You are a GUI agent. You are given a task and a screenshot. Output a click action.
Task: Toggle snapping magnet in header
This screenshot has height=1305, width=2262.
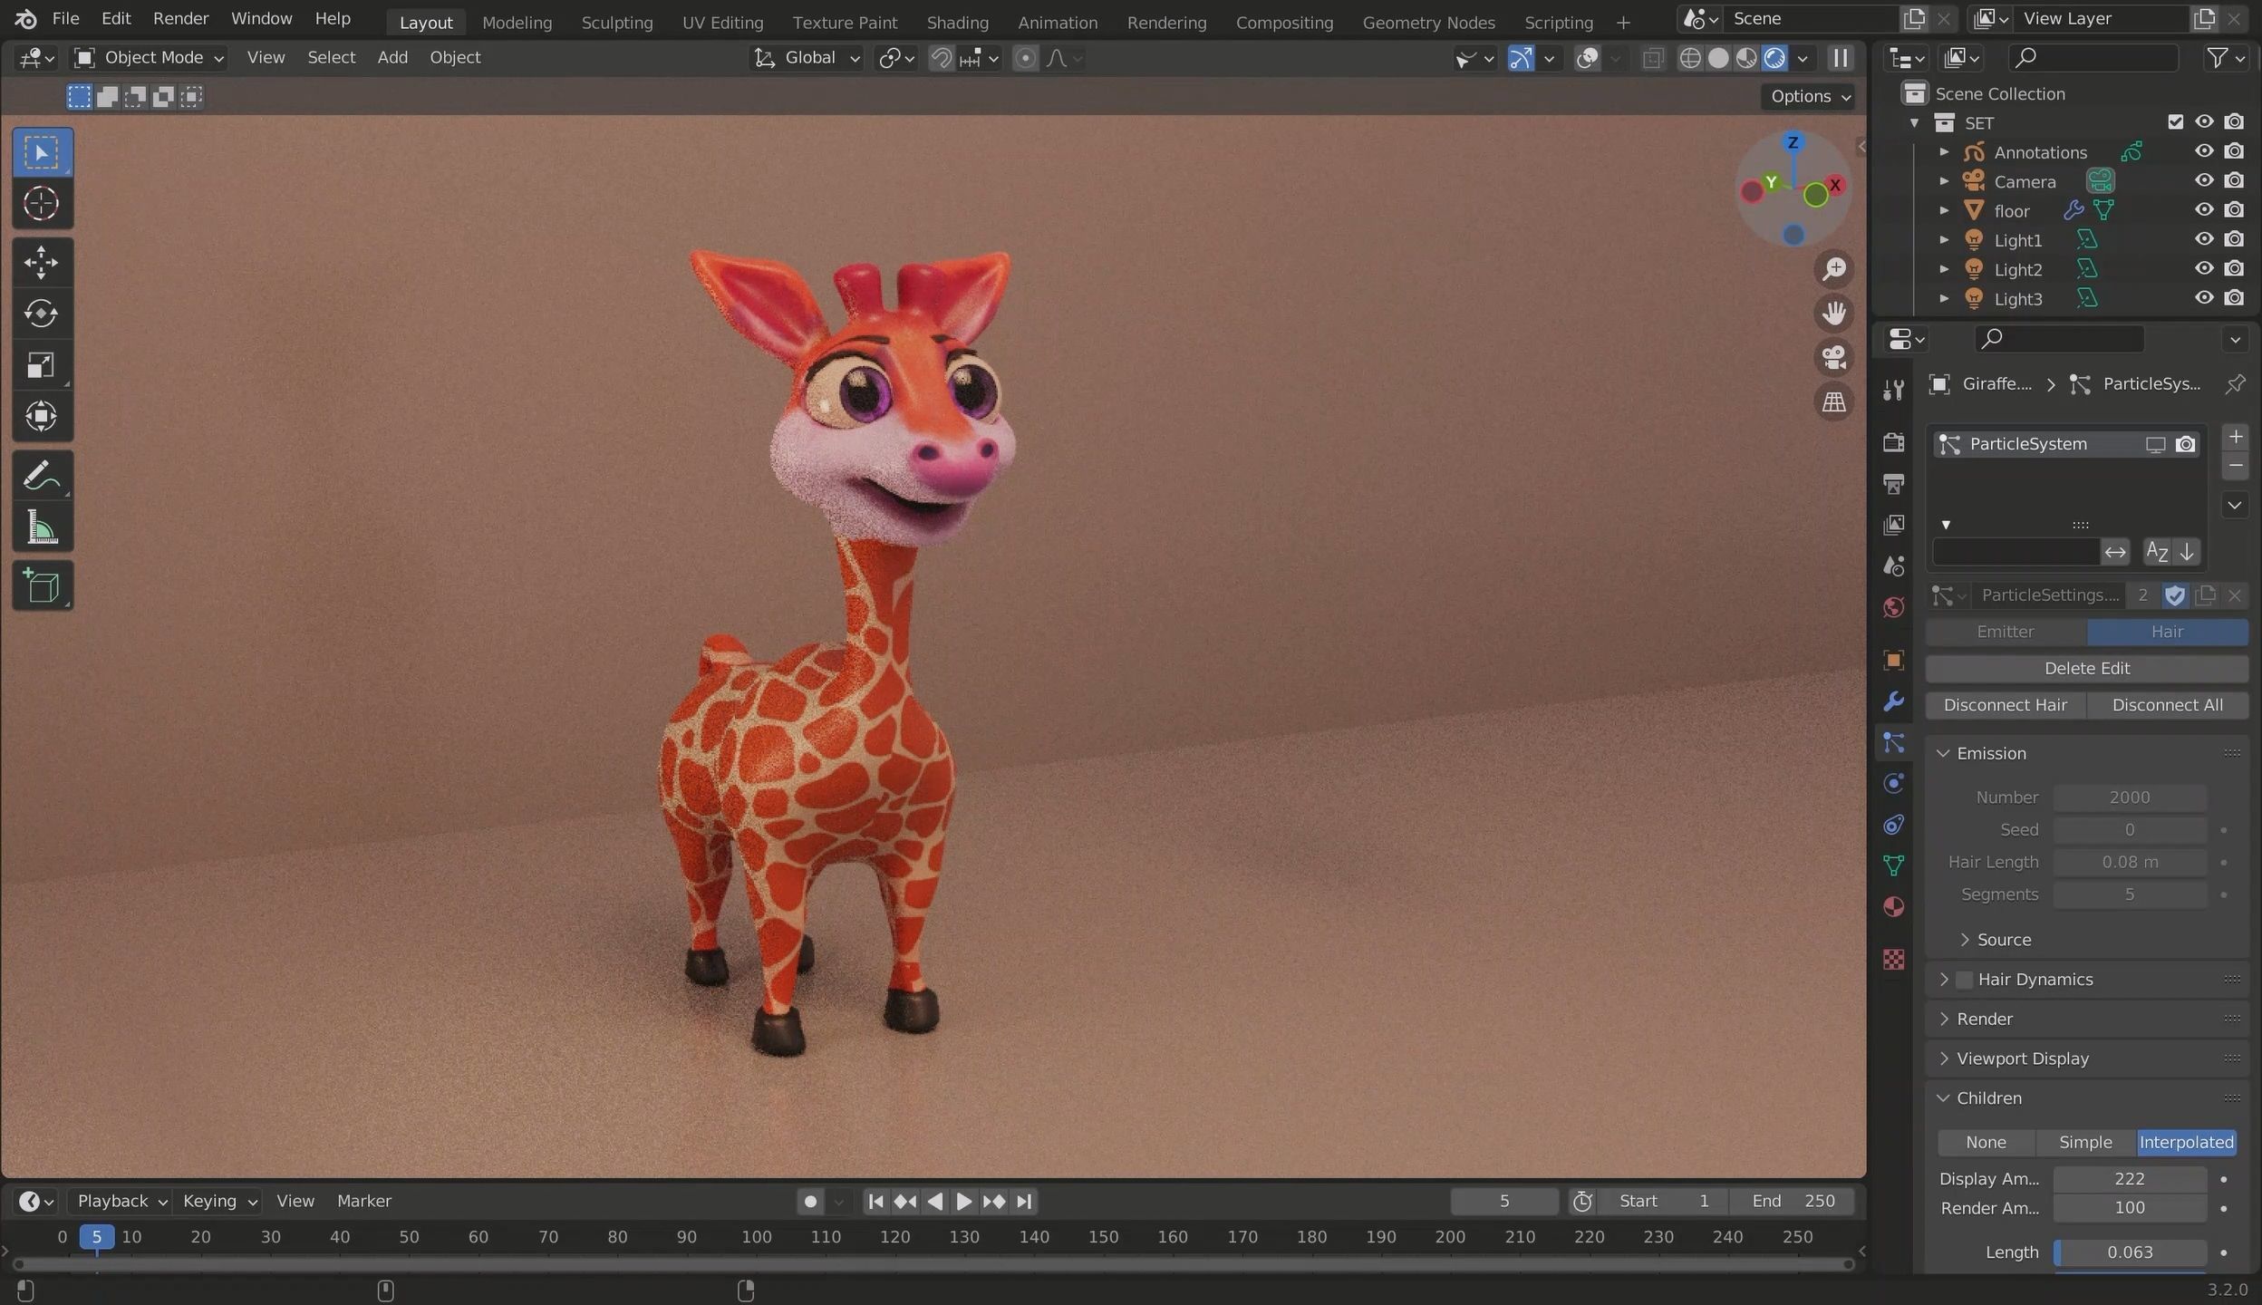(x=942, y=58)
